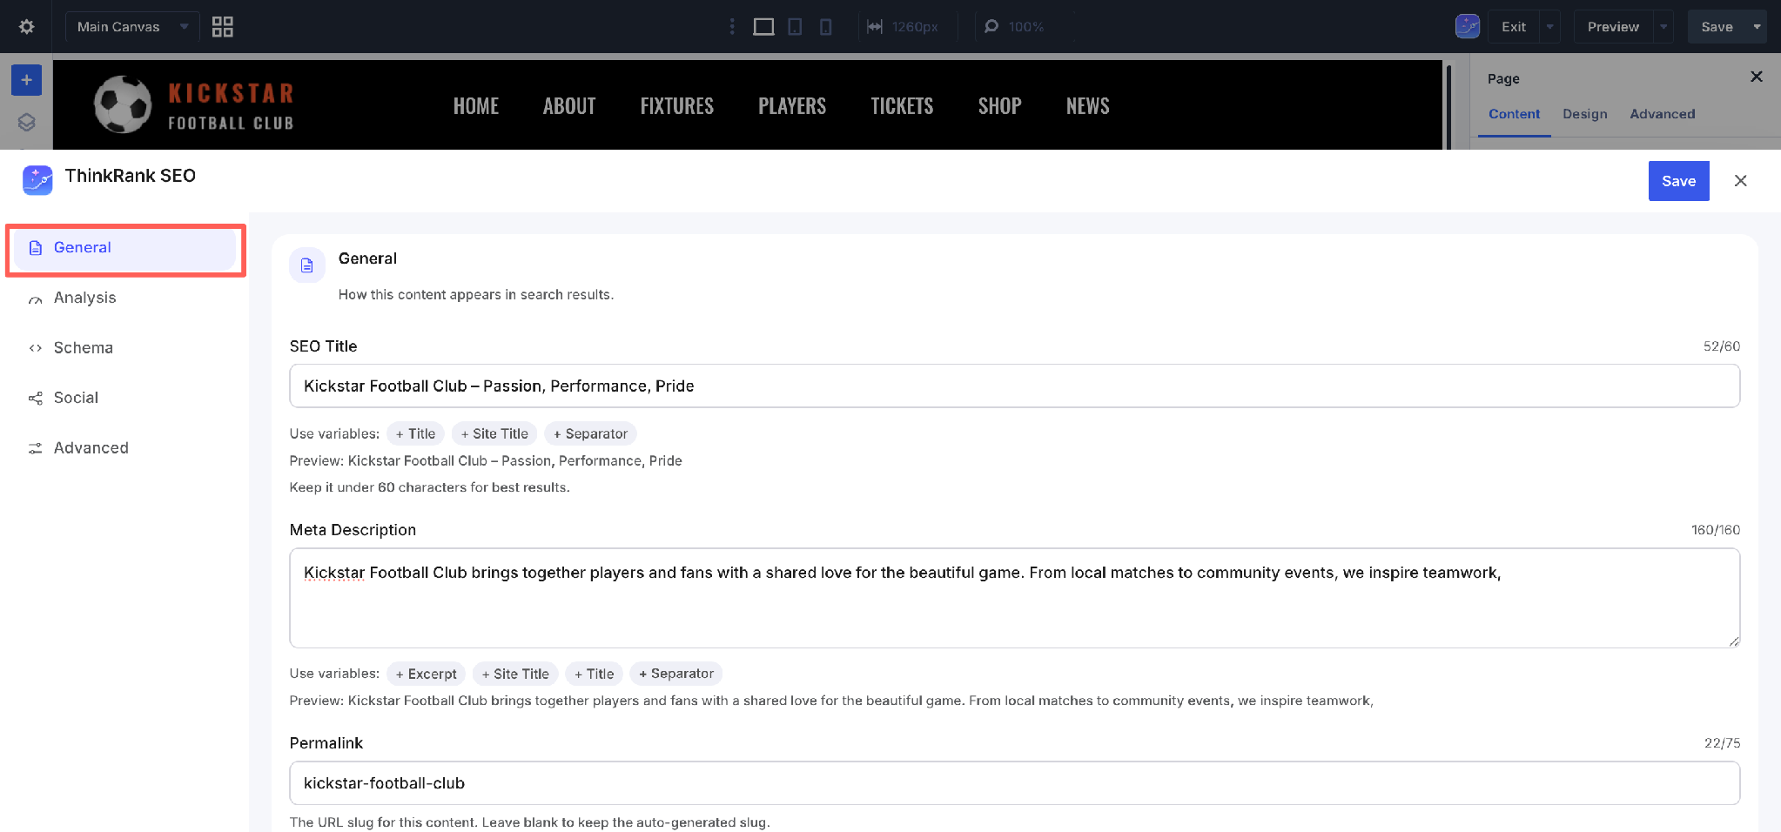Click the Meta Description resize handle
The image size is (1781, 832).
point(1733,641)
